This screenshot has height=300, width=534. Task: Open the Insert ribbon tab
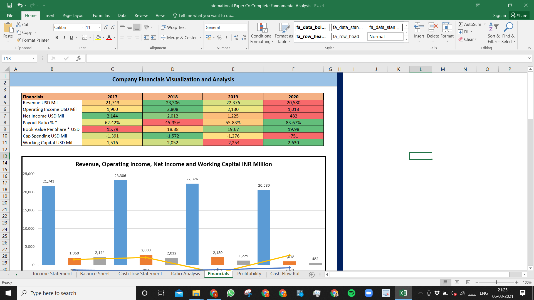point(49,16)
